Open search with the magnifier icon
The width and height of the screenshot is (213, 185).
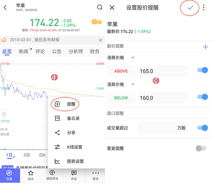pos(100,7)
